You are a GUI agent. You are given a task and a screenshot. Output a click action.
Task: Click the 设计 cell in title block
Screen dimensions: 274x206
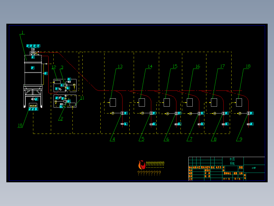(190, 170)
